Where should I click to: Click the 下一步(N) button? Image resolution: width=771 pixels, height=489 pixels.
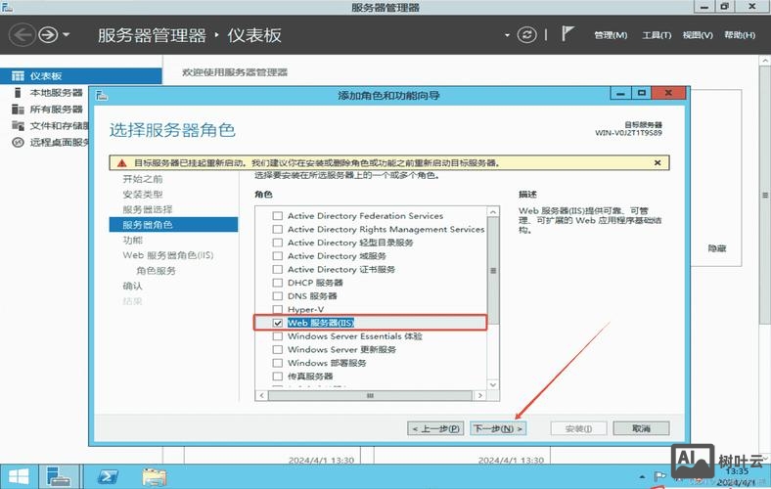tap(497, 428)
